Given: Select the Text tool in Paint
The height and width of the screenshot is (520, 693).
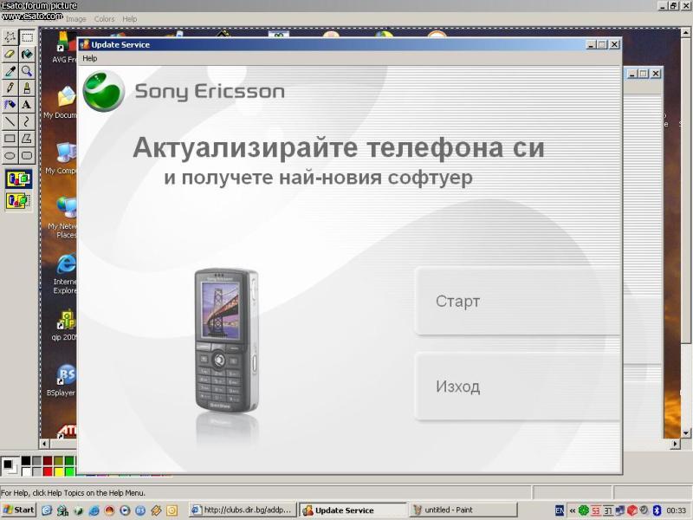Looking at the screenshot, I should click(x=27, y=105).
